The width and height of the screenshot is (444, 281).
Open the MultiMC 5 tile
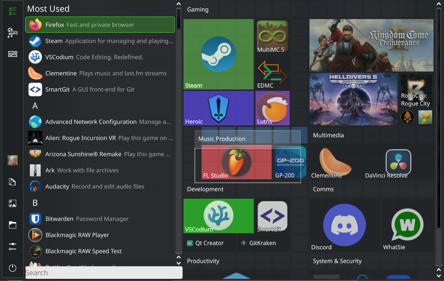click(272, 37)
